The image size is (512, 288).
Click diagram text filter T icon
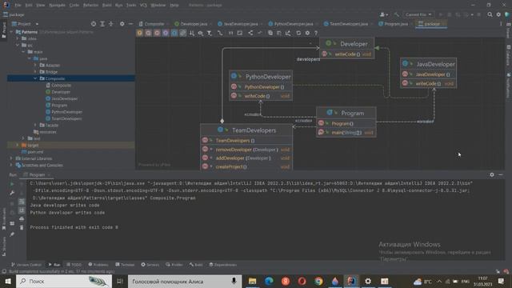[x=210, y=33]
